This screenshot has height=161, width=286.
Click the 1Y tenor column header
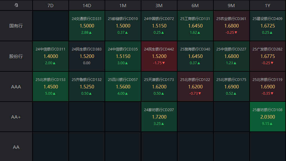(267, 5)
